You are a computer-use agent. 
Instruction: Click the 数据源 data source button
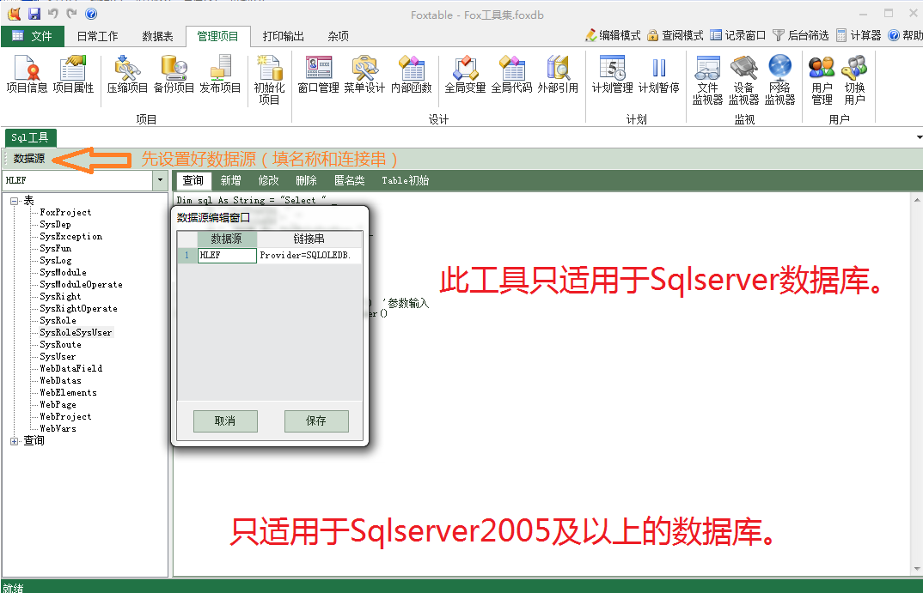tap(29, 159)
